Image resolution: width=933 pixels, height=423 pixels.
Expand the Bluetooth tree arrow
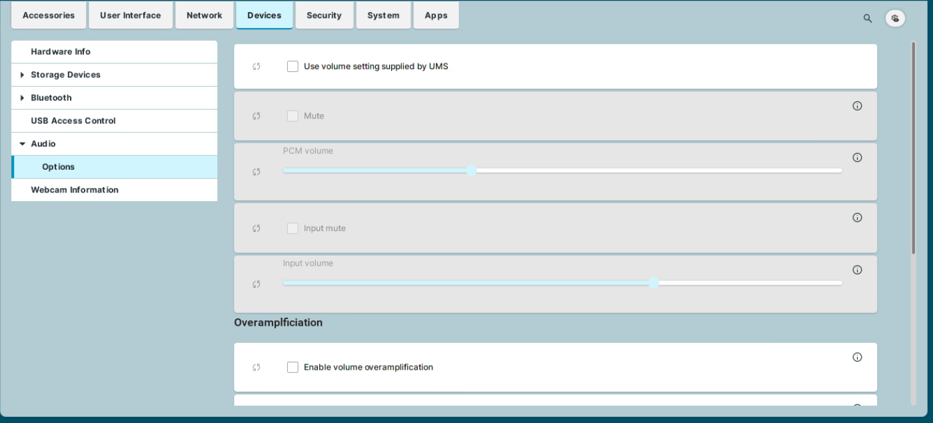tap(22, 98)
